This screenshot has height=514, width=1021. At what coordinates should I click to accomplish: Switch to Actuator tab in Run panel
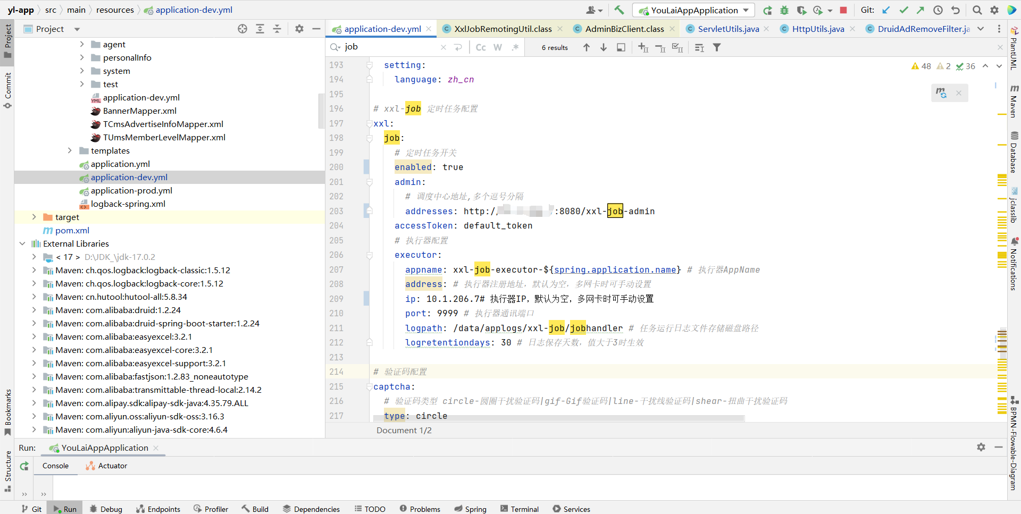[112, 466]
